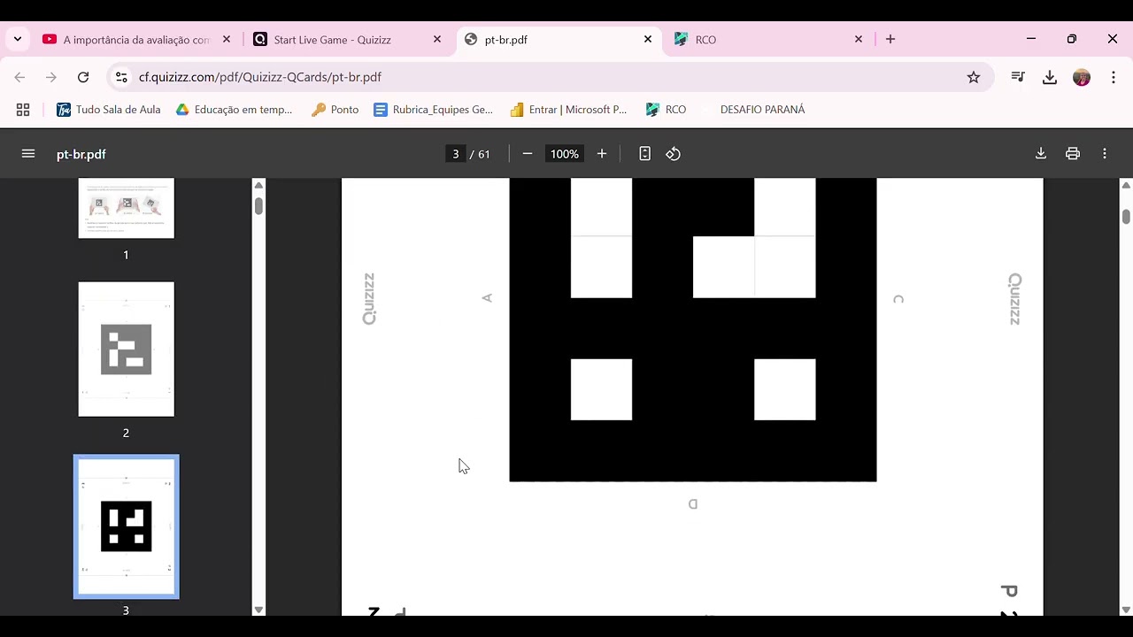The height and width of the screenshot is (637, 1133).
Task: Rotate the PDF counterclockwise
Action: (674, 154)
